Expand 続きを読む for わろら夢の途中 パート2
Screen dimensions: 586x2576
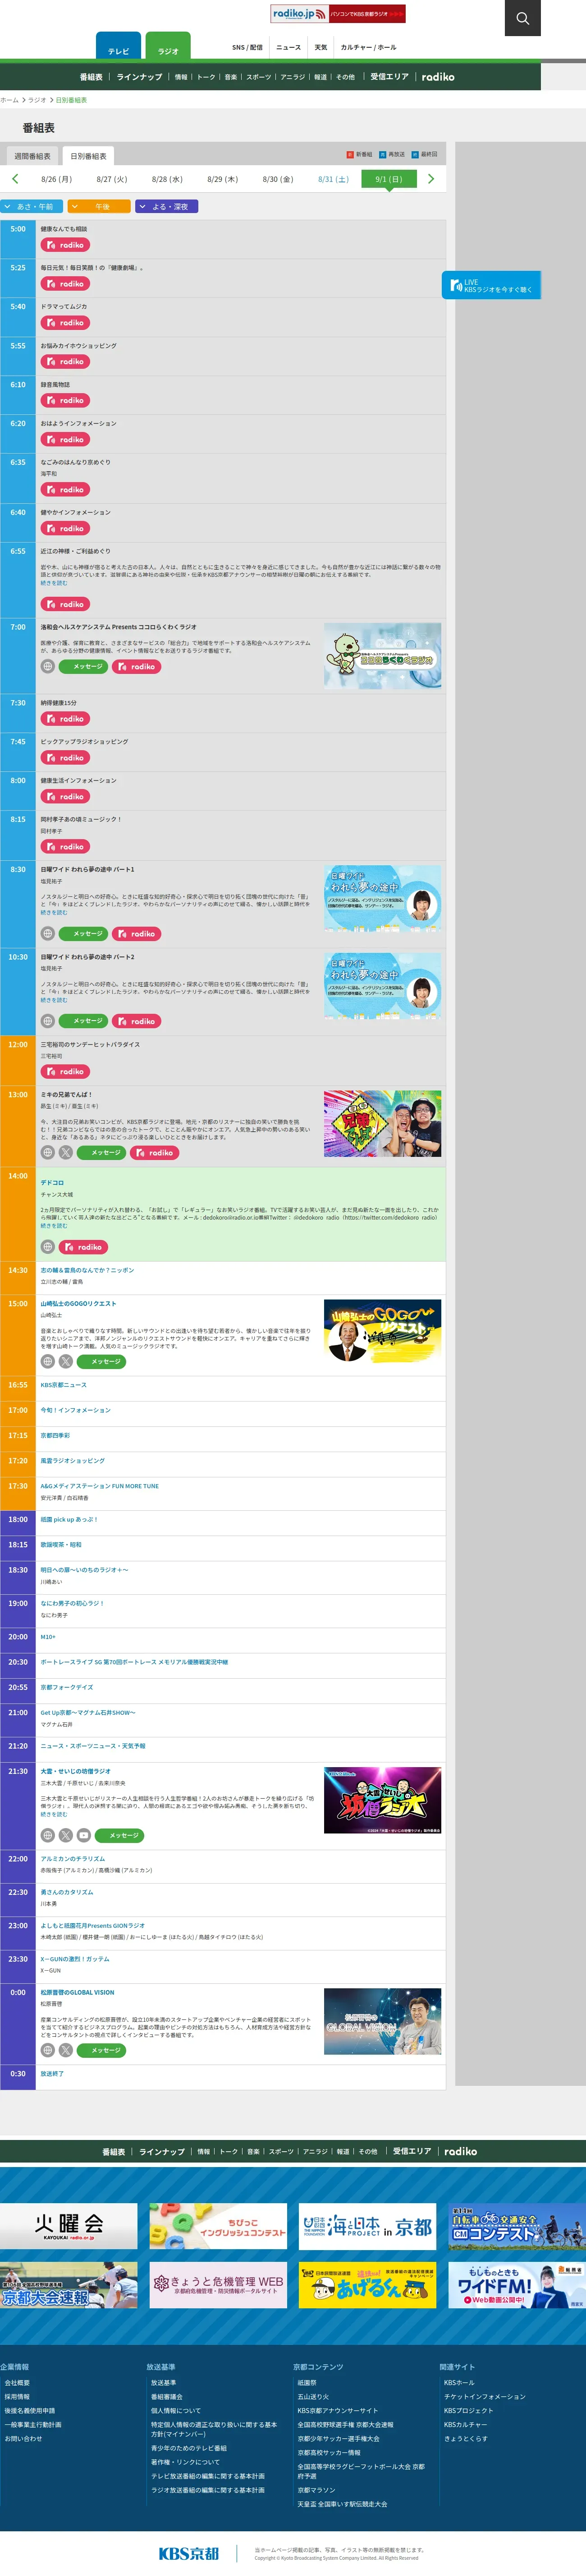click(x=54, y=1000)
